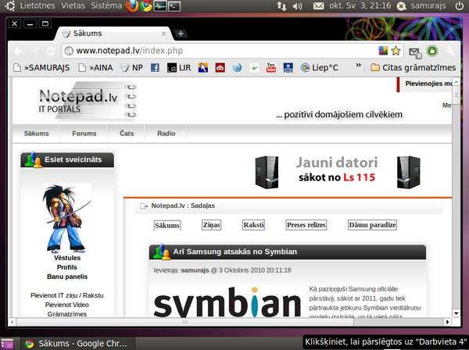The image size is (469, 350).
Task: Select the Sākums browser tab
Action: coord(113,34)
